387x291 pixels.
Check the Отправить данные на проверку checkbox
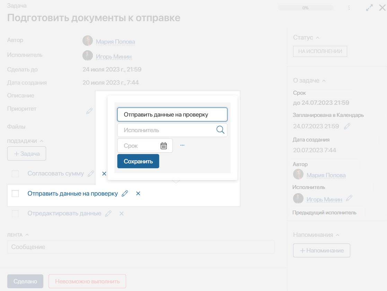(15, 194)
